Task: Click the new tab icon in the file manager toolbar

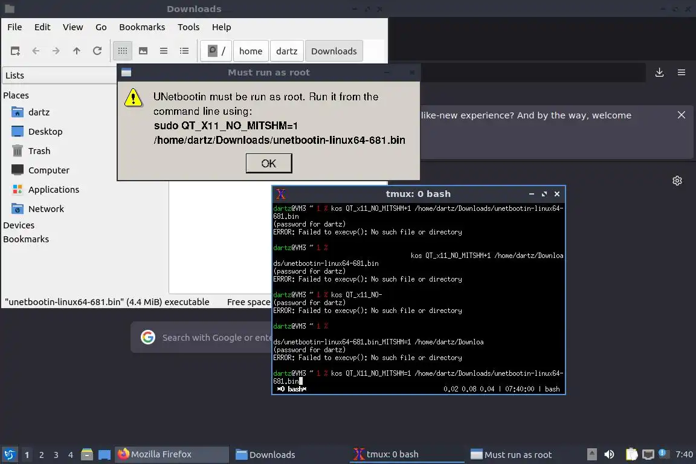Action: [15, 51]
